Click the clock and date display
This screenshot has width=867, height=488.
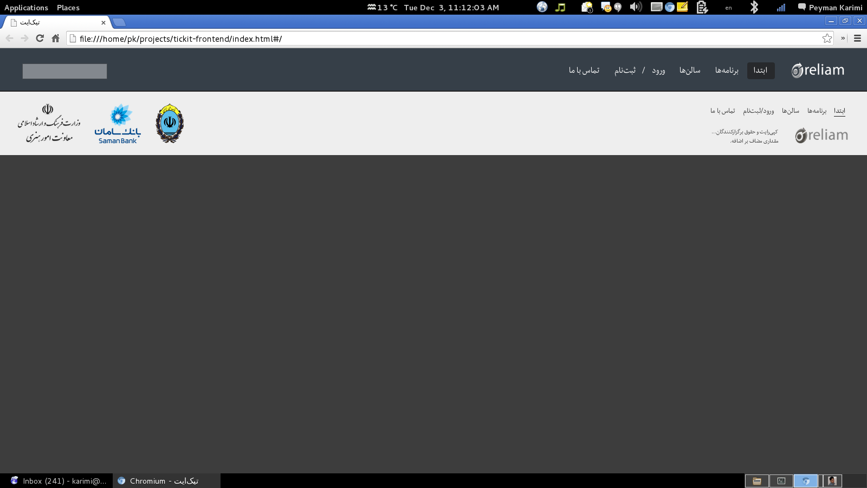point(451,8)
